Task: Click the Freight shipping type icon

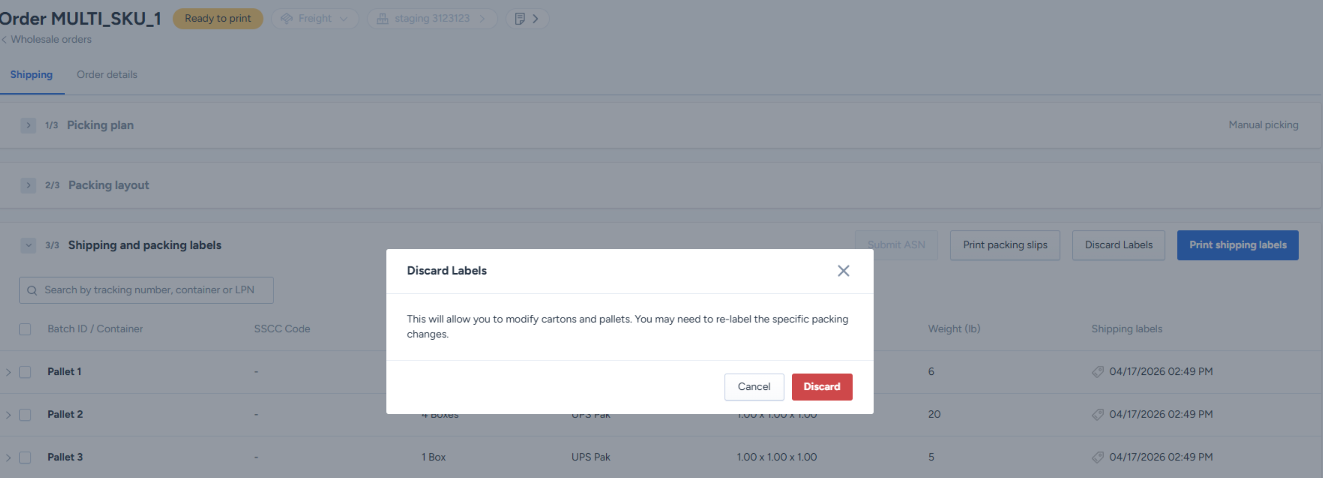Action: point(287,19)
